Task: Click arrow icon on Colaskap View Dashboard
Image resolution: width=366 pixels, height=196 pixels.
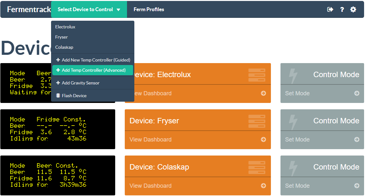Action: pos(263,185)
